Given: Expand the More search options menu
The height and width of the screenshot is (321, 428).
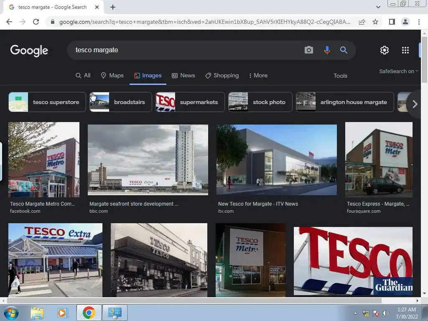Looking at the screenshot, I should pyautogui.click(x=258, y=76).
